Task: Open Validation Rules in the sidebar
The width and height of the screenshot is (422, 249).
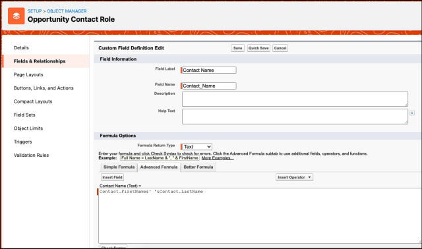Action: (31, 155)
